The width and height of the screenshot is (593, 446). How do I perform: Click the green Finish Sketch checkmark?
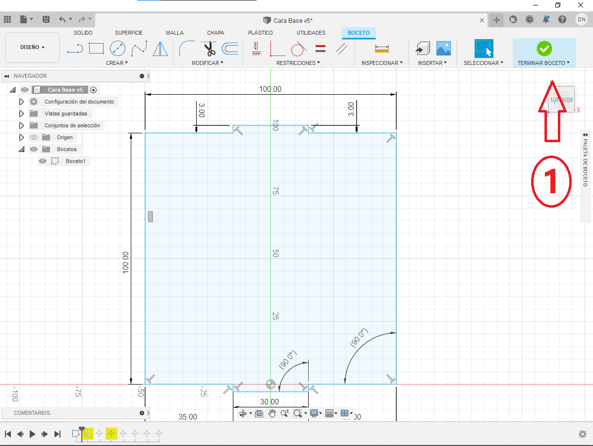(x=544, y=49)
